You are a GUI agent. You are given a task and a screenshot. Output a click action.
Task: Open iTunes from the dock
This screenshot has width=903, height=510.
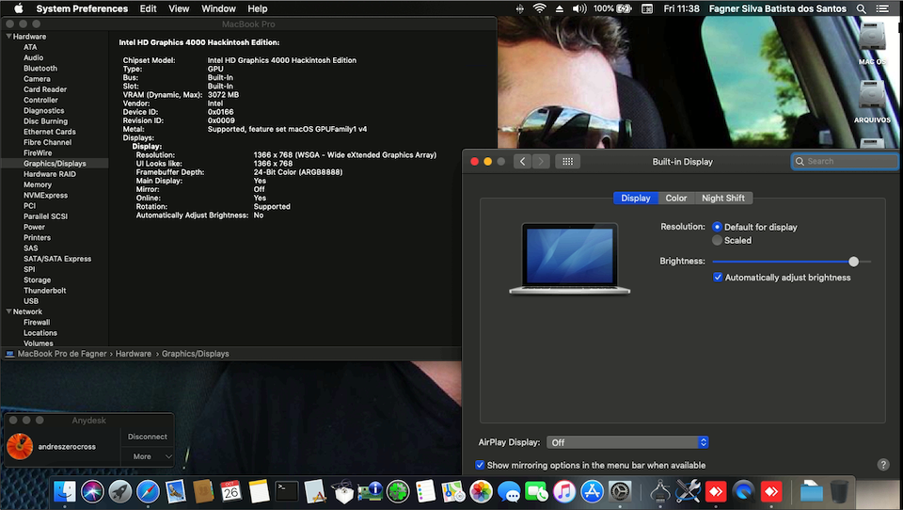pos(564,490)
